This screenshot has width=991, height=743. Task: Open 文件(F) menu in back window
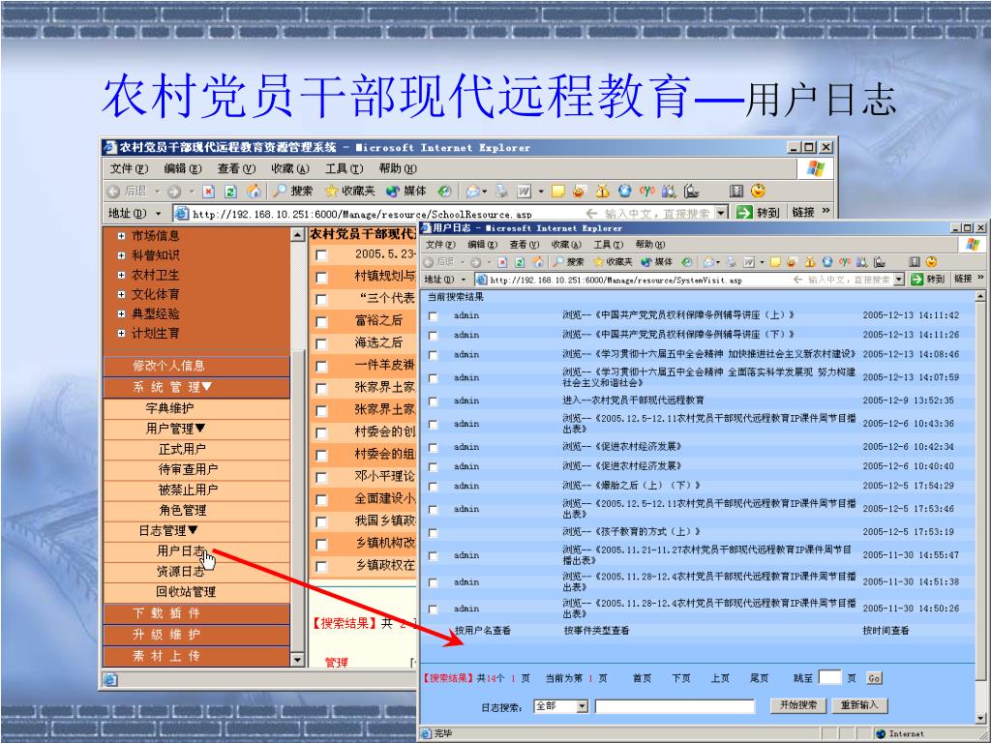129,168
